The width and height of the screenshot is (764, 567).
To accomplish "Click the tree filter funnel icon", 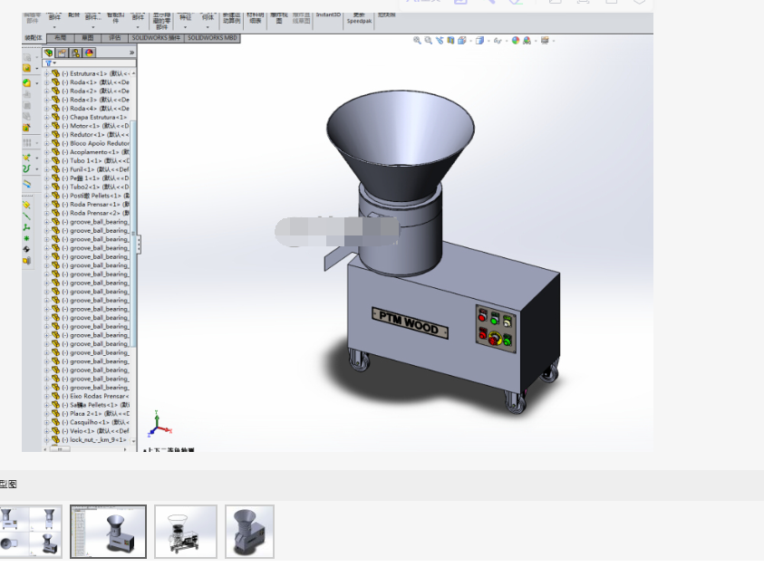I will [x=48, y=63].
